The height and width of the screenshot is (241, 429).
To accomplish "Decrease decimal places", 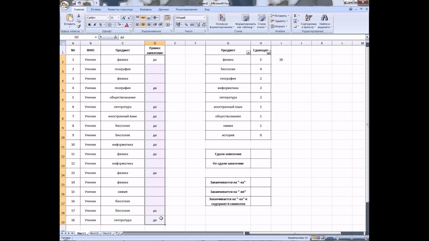I will click(x=203, y=25).
